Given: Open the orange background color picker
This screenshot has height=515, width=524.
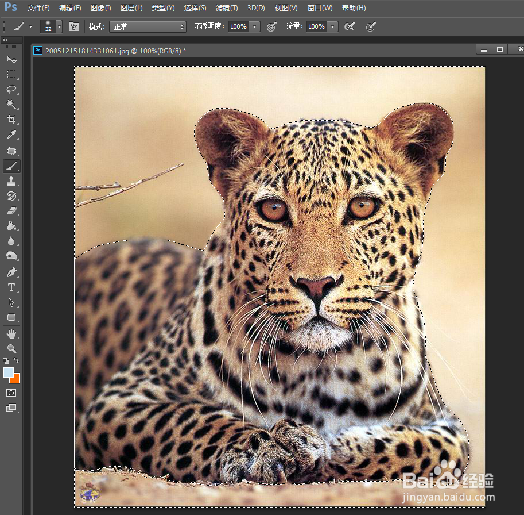Looking at the screenshot, I should tap(15, 379).
